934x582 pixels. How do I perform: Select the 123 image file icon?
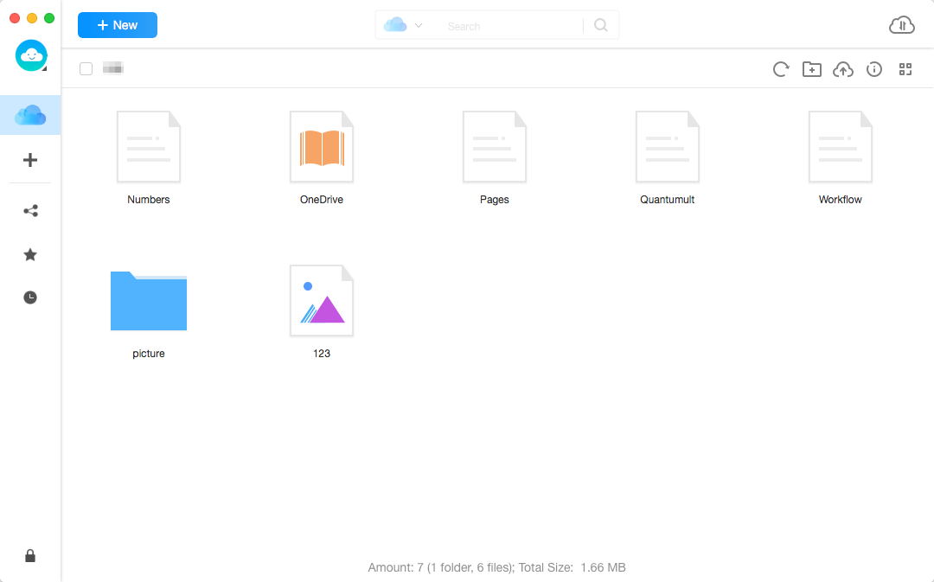322,301
